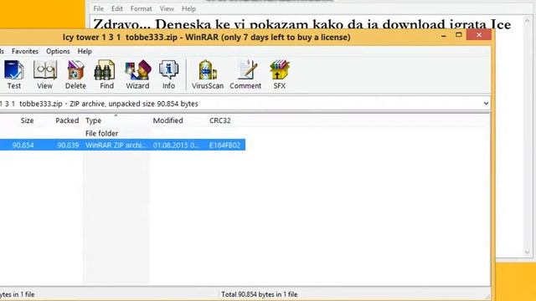Run VirusScan on the archive
Viewport: 536px width, 301px height.
(x=208, y=74)
